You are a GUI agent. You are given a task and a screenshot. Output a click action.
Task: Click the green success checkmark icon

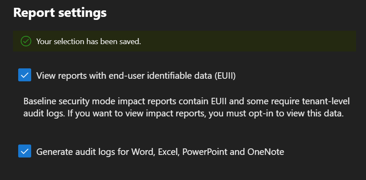pyautogui.click(x=26, y=42)
